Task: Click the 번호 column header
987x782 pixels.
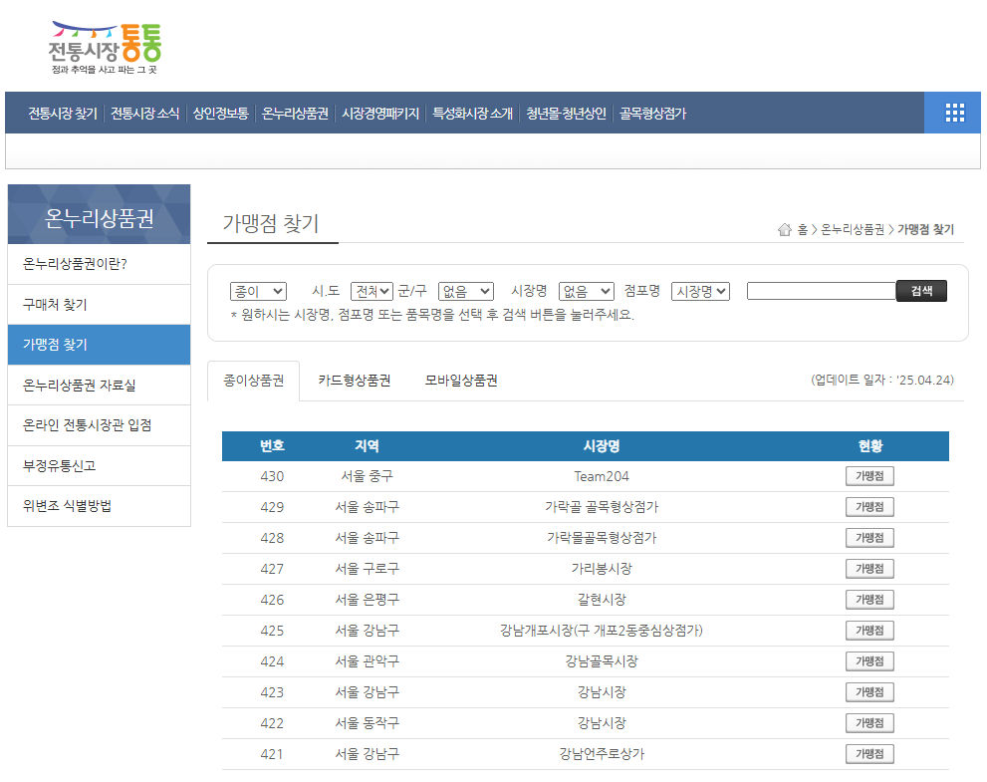Action: tap(272, 445)
